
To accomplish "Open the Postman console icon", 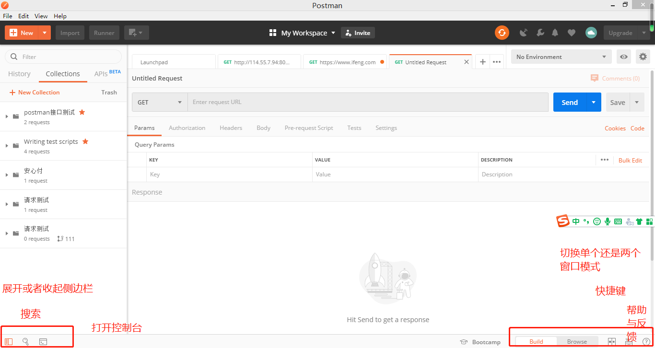I will [x=43, y=342].
